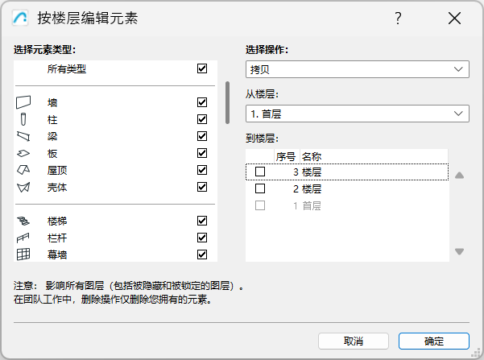Click the dialog help question mark

click(398, 19)
